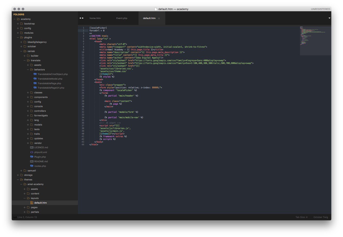The height and width of the screenshot is (237, 343).
Task: Click the open folder icon beside layouts
Action: 28,198
